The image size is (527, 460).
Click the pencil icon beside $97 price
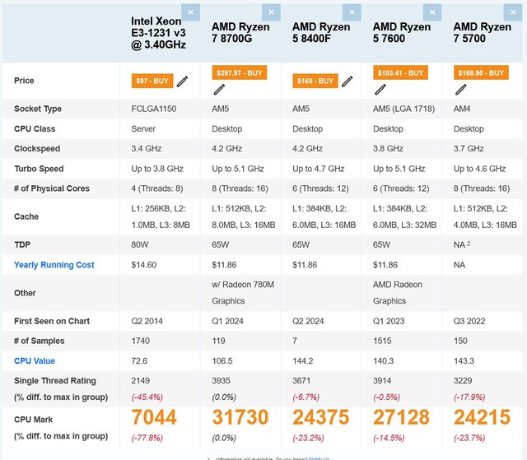183,81
